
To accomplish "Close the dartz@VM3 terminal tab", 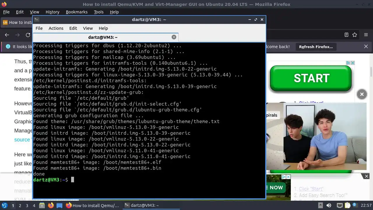I will point(174,37).
